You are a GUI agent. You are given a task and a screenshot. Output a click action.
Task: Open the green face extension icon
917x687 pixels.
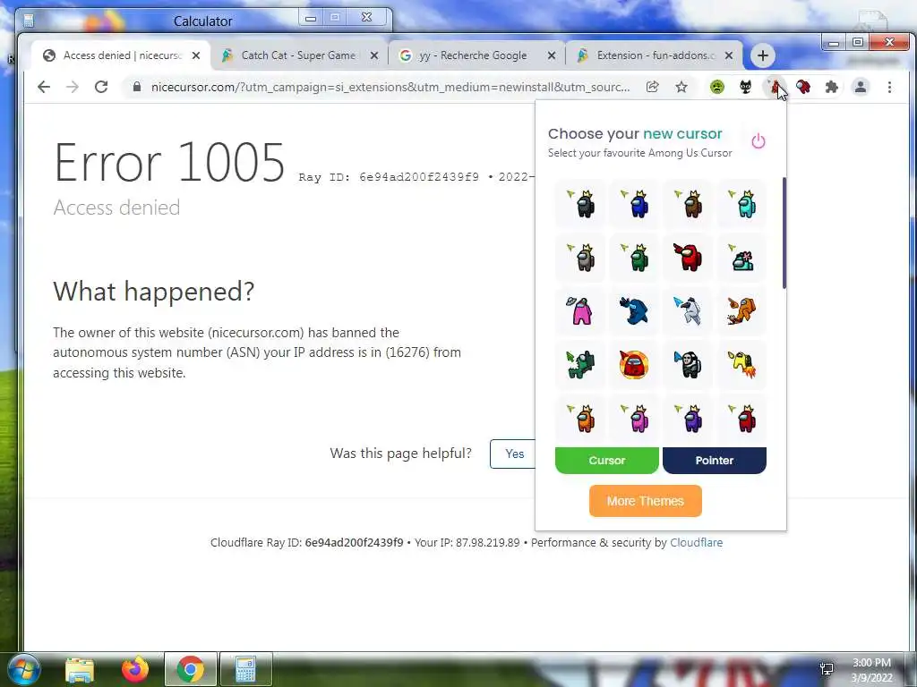[717, 87]
